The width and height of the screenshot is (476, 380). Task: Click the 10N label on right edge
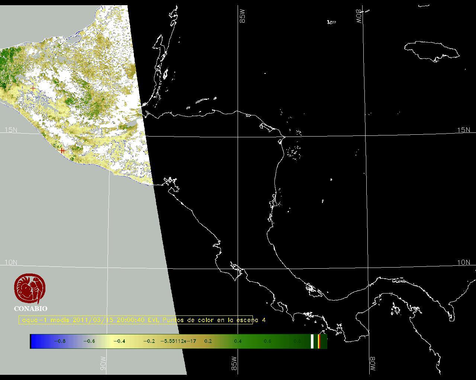click(x=463, y=262)
